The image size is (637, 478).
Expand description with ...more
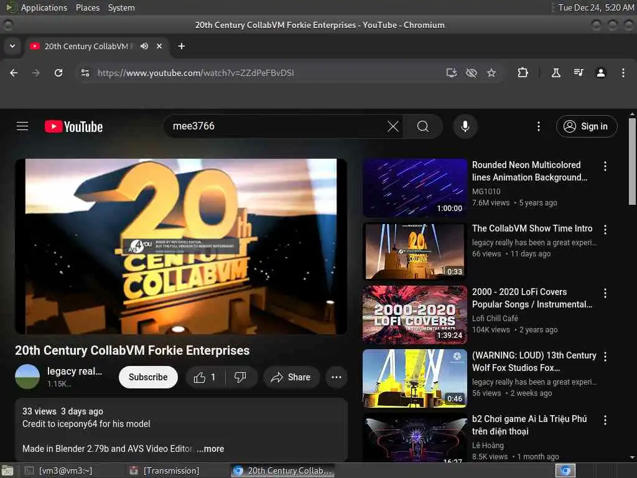[210, 449]
